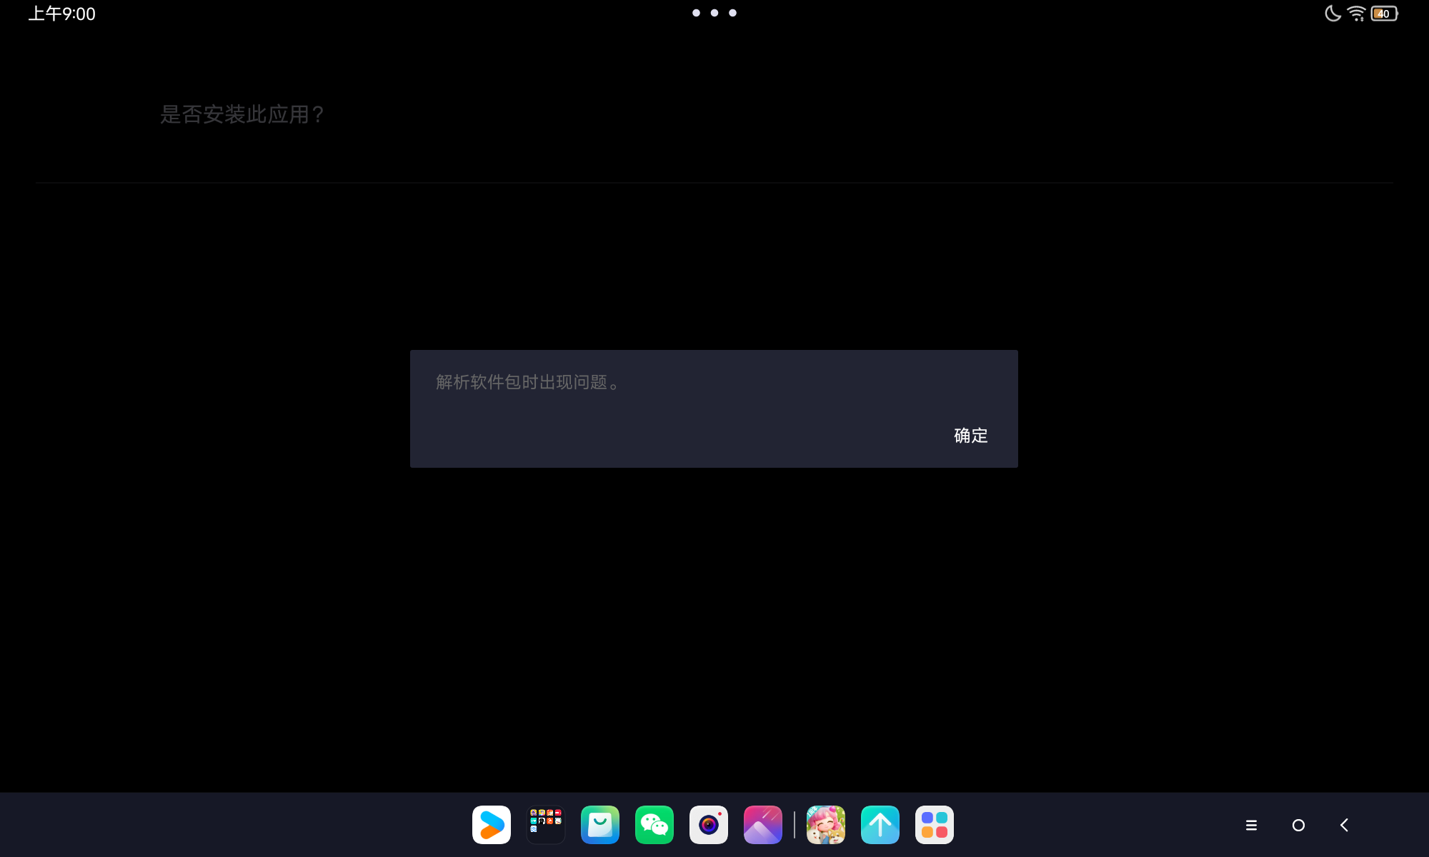Screen dimensions: 1429x857
Task: Open the app folder in dock
Action: point(546,825)
